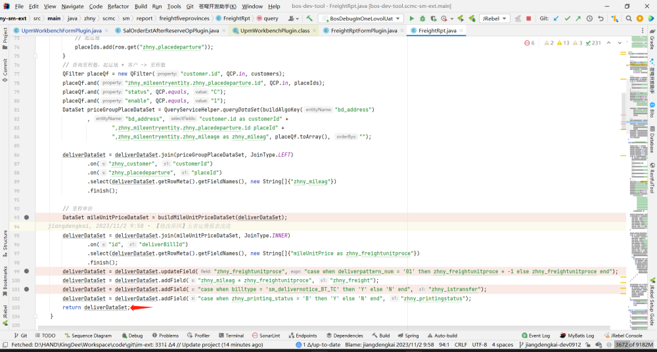Close the FreightRpt.java tab
Image resolution: width=657 pixels, height=352 pixels.
click(x=461, y=31)
